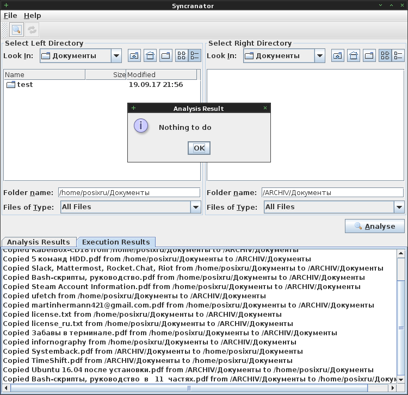This screenshot has height=395, width=408.
Task: Click the 'Copied 5 команд HDD.pdf' line
Action: [157, 259]
